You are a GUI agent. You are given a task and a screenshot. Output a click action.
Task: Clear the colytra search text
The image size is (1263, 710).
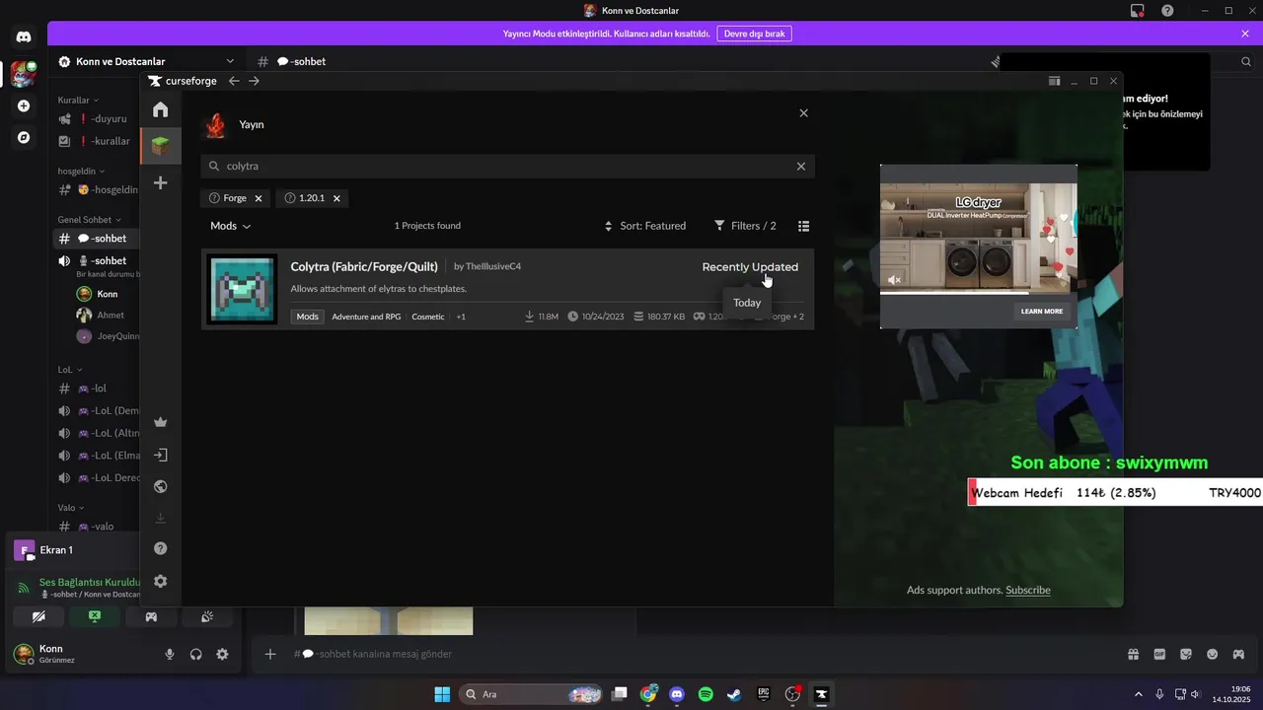point(801,167)
